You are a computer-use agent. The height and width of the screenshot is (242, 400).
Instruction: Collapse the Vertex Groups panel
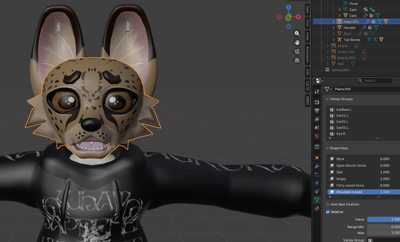(x=327, y=99)
